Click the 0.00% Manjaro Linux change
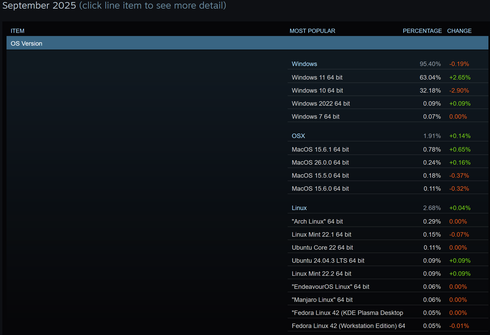Viewport: 490px width, 335px height. [x=458, y=300]
